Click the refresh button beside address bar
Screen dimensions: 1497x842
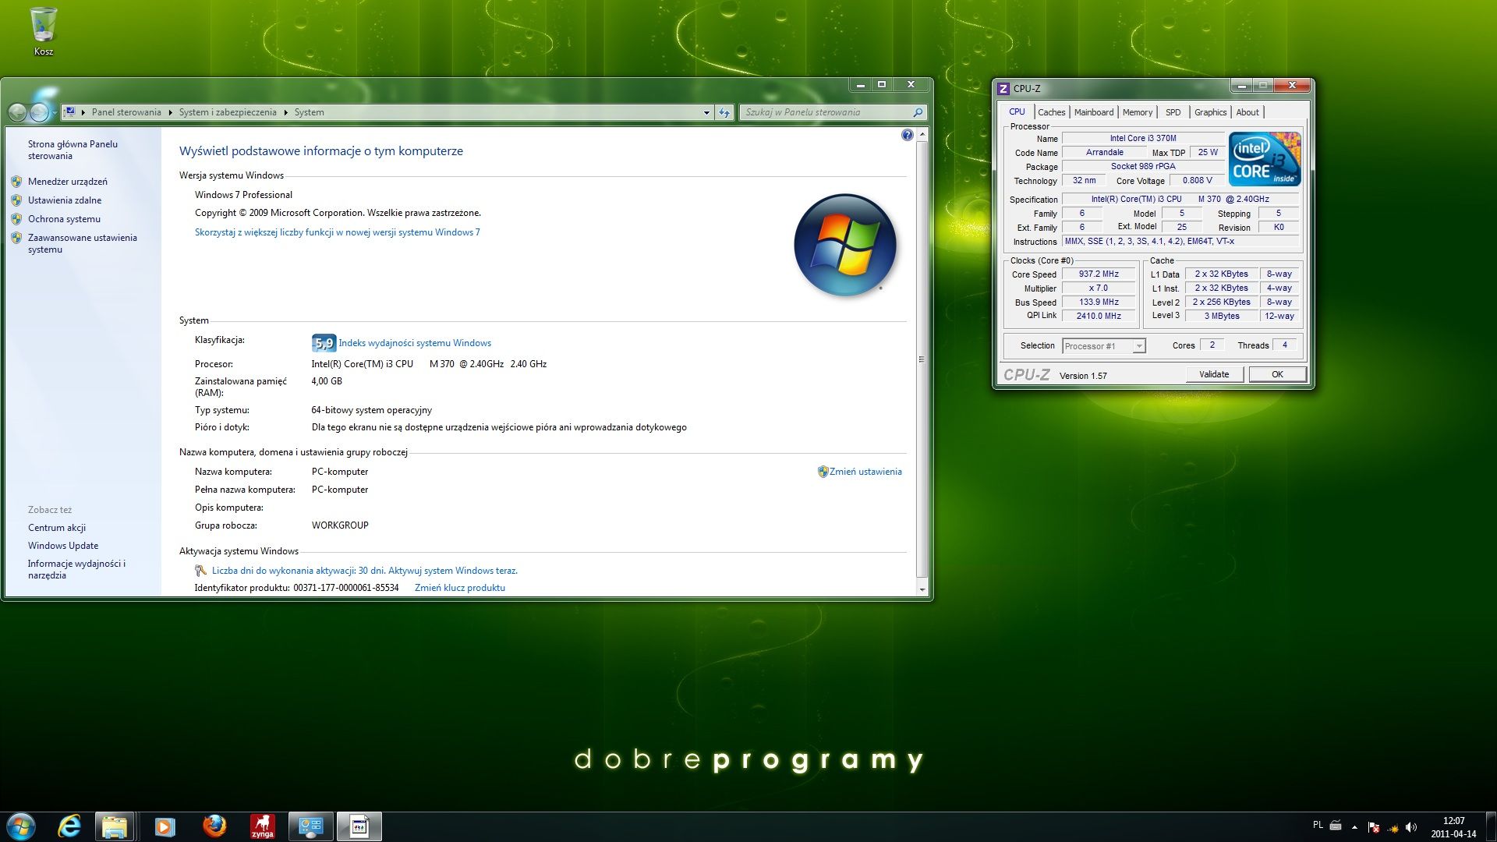(724, 112)
